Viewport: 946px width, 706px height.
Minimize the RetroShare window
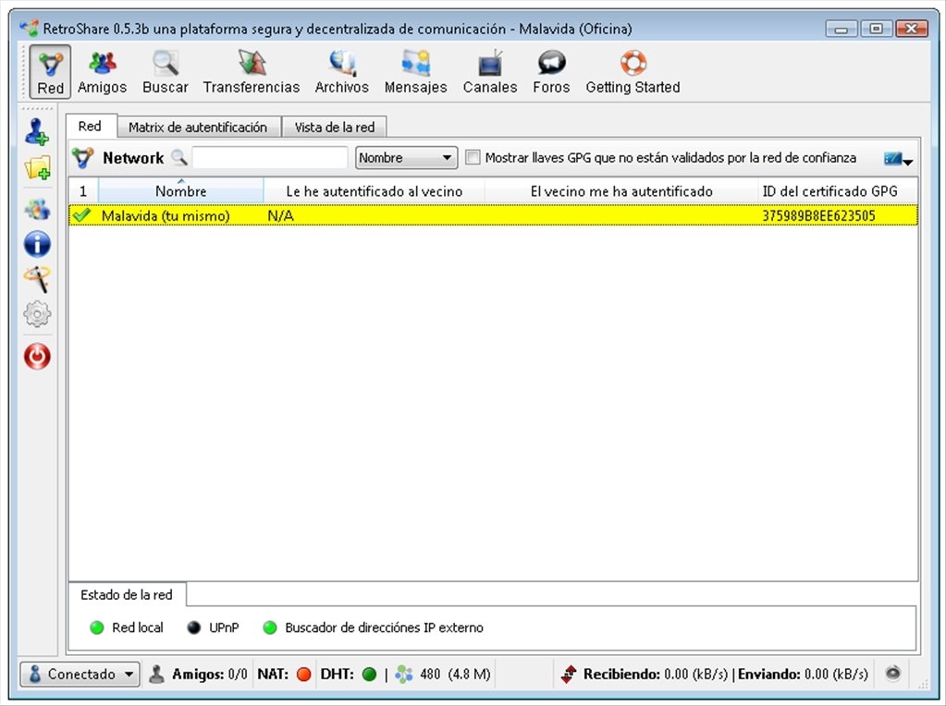[x=842, y=29]
